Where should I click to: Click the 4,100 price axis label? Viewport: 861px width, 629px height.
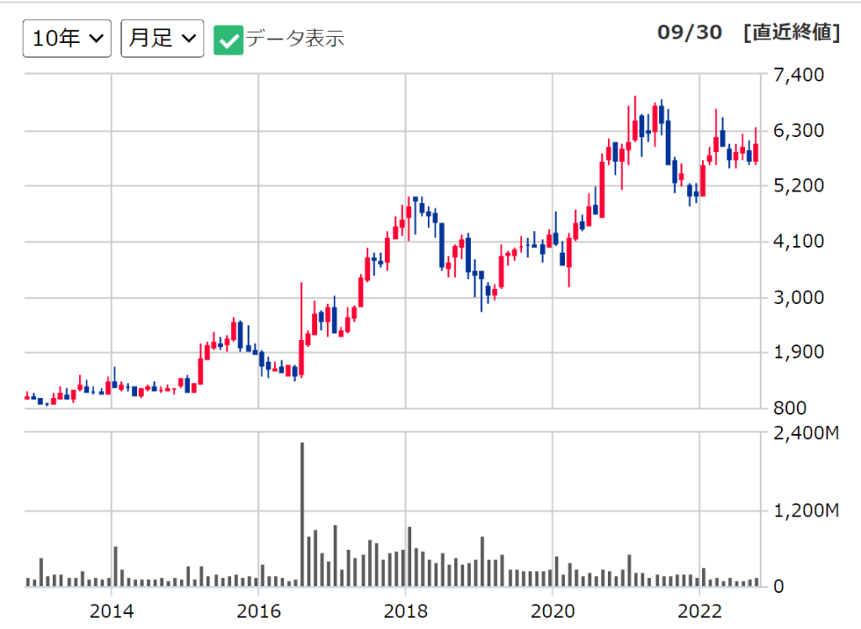[799, 242]
